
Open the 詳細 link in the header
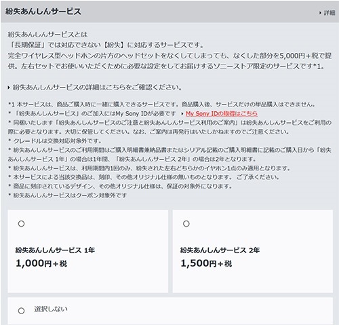[330, 13]
